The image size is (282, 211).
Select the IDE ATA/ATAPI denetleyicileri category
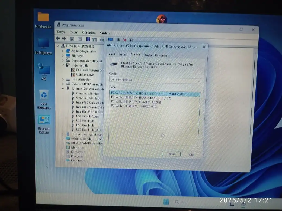point(87,143)
